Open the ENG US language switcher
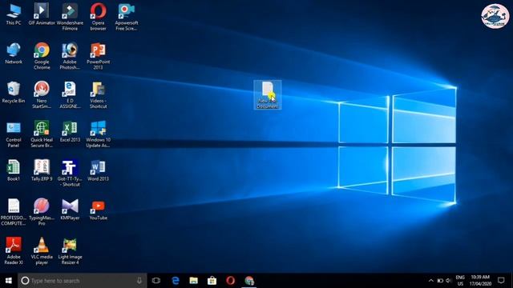 point(460,281)
